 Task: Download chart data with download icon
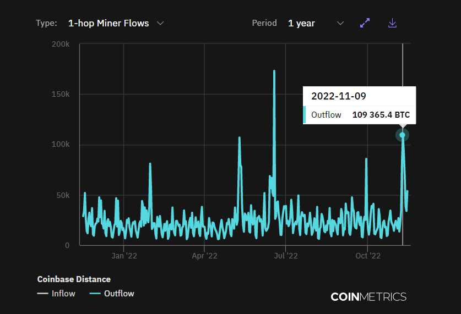pyautogui.click(x=393, y=23)
